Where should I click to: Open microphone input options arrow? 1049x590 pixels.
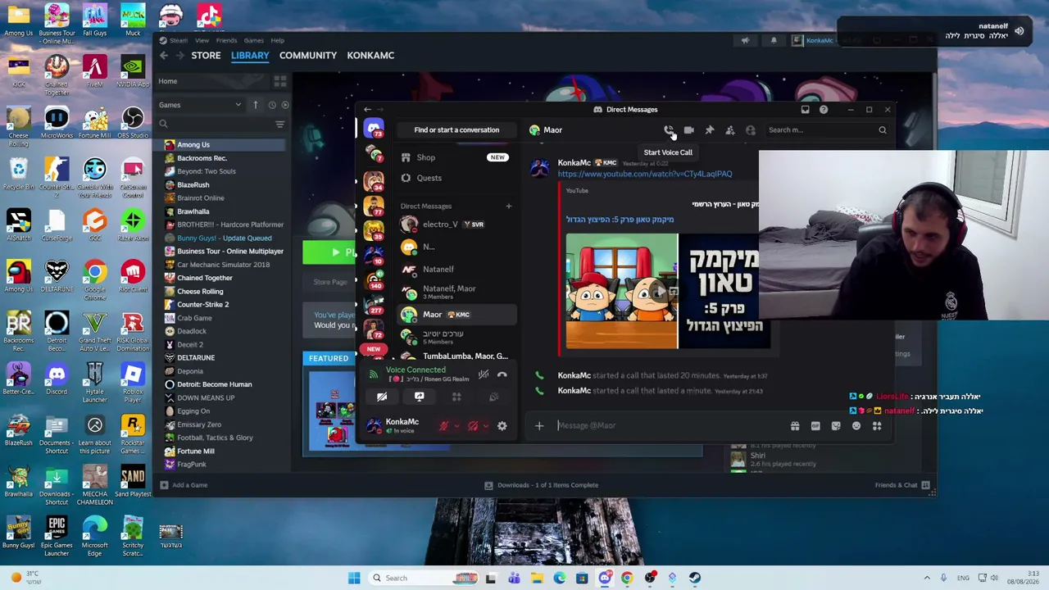456,426
